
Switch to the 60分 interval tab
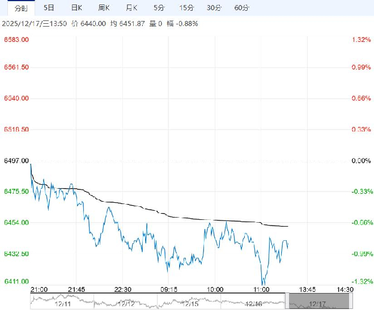tap(241, 8)
